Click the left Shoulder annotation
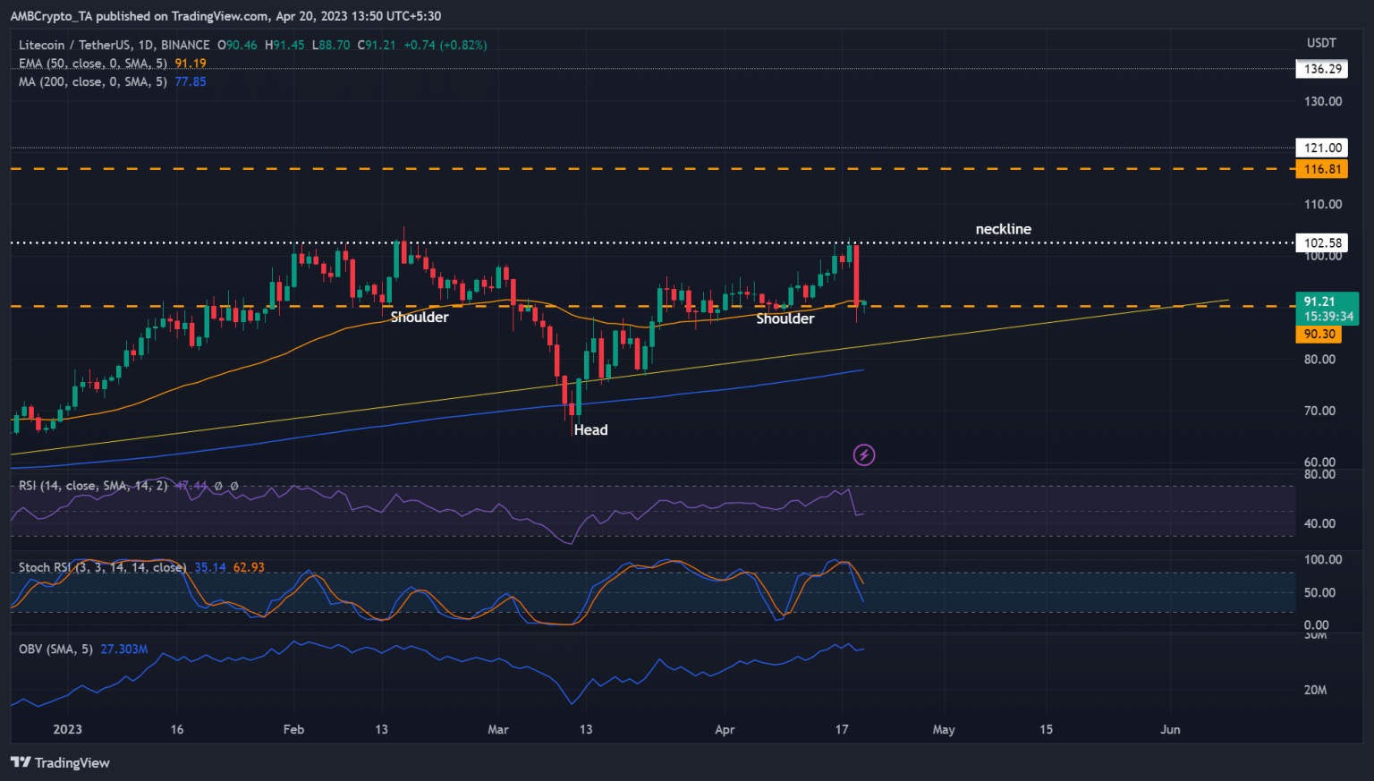1374x781 pixels. point(420,317)
